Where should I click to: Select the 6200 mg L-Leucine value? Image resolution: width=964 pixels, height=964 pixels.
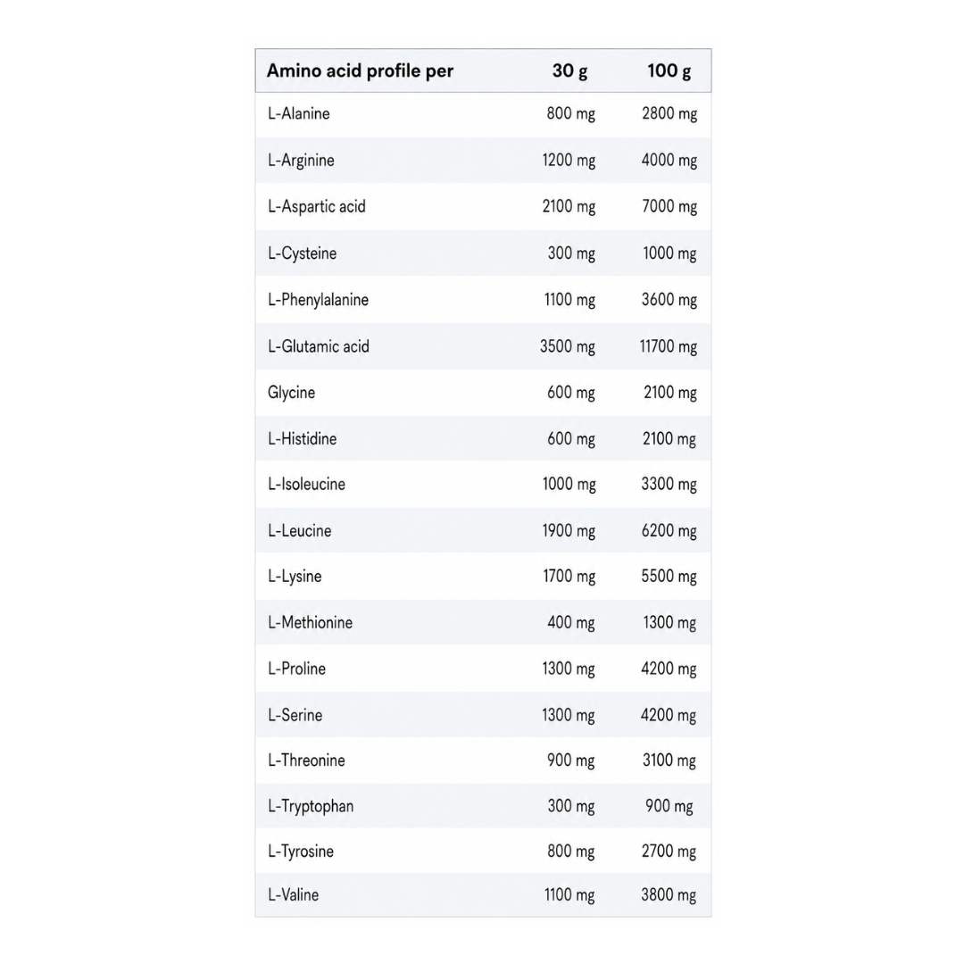coord(669,530)
